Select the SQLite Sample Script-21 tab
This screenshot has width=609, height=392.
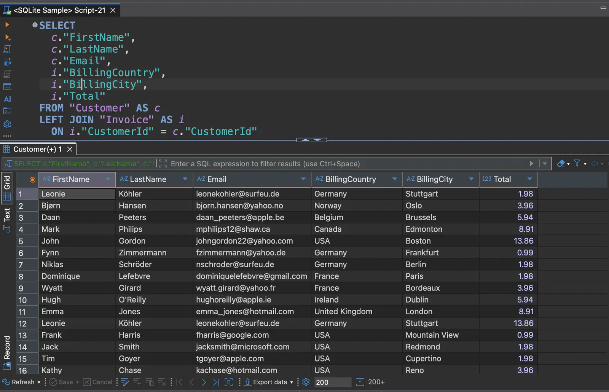click(59, 10)
